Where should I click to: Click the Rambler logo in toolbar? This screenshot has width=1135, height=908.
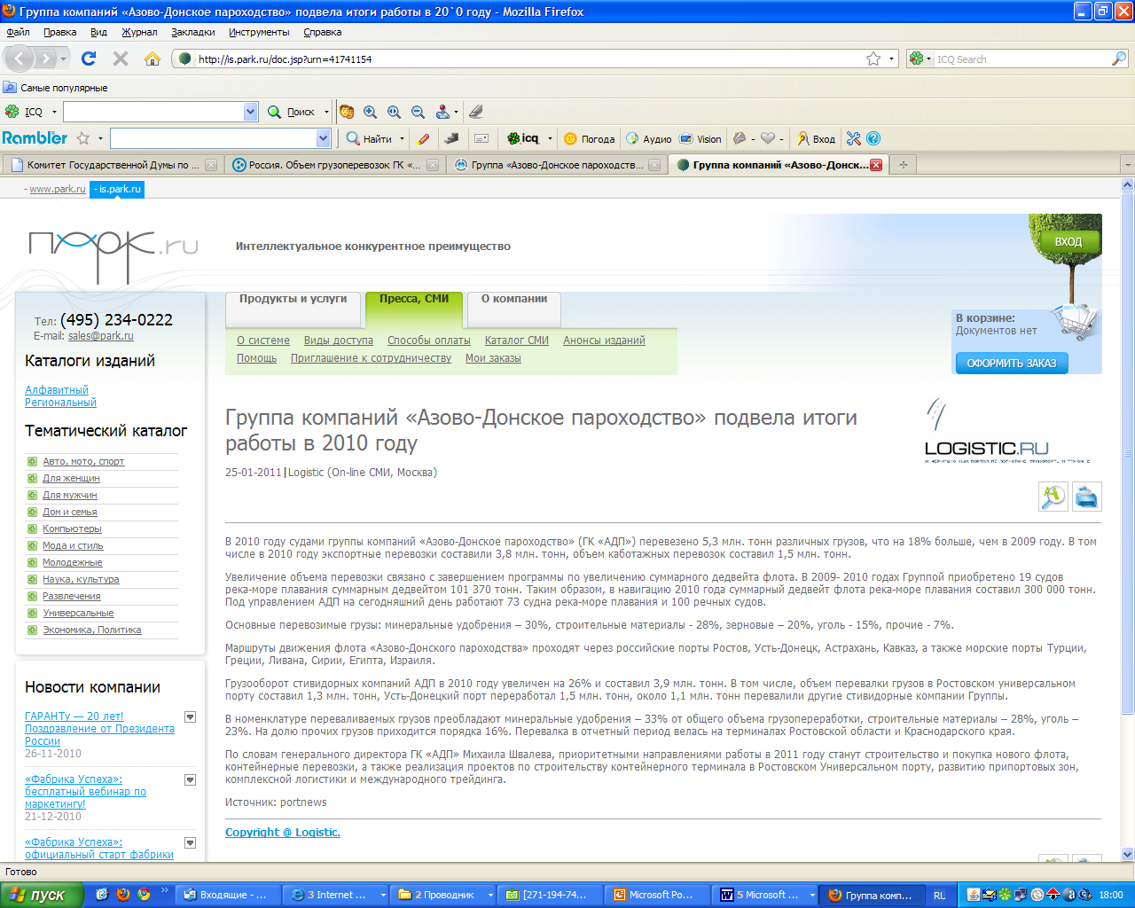tap(35, 137)
